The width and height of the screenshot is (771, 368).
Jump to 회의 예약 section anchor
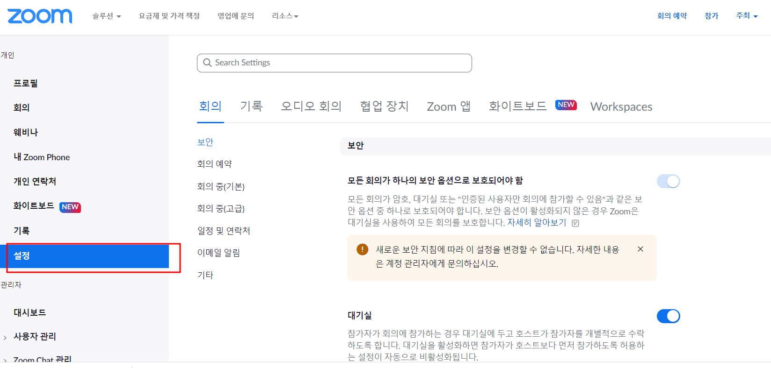pos(215,164)
